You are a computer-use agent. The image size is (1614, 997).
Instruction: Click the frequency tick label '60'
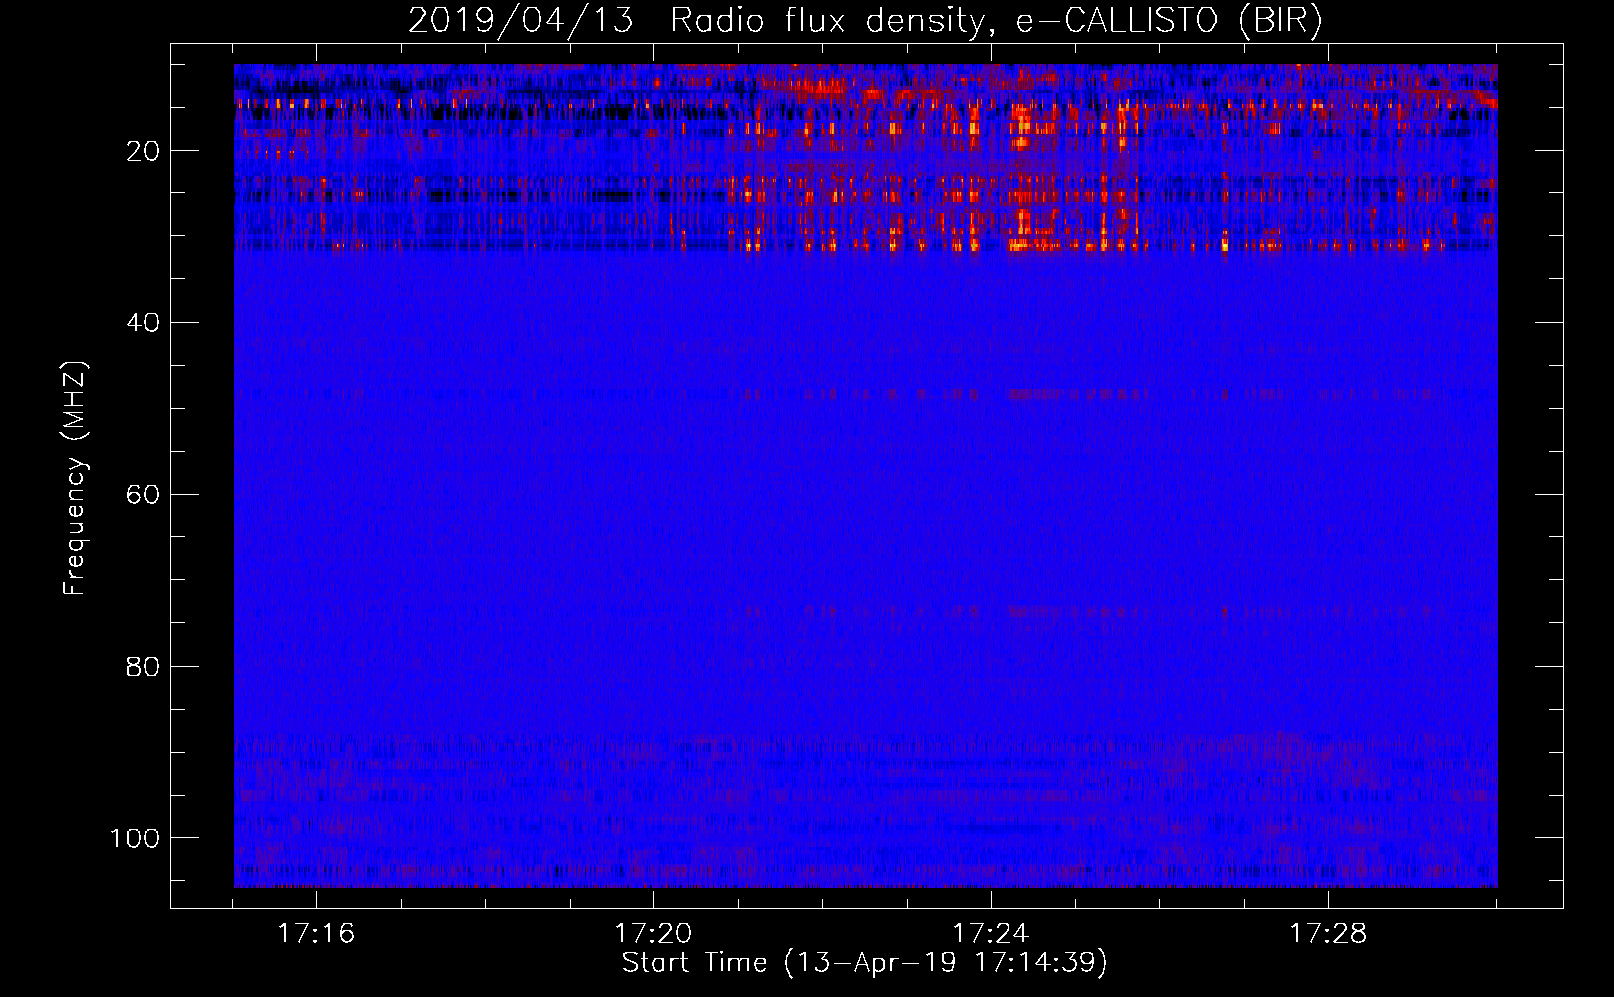click(x=143, y=495)
